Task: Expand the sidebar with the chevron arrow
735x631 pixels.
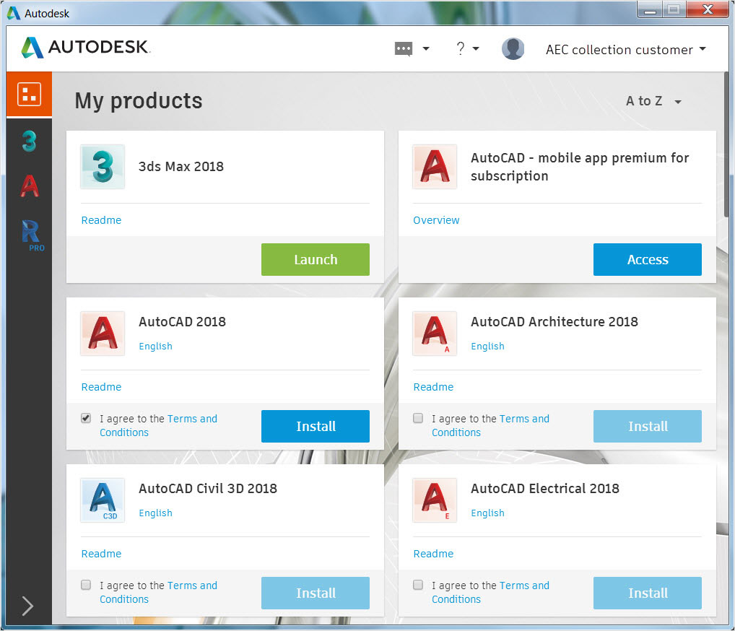Action: (x=27, y=606)
